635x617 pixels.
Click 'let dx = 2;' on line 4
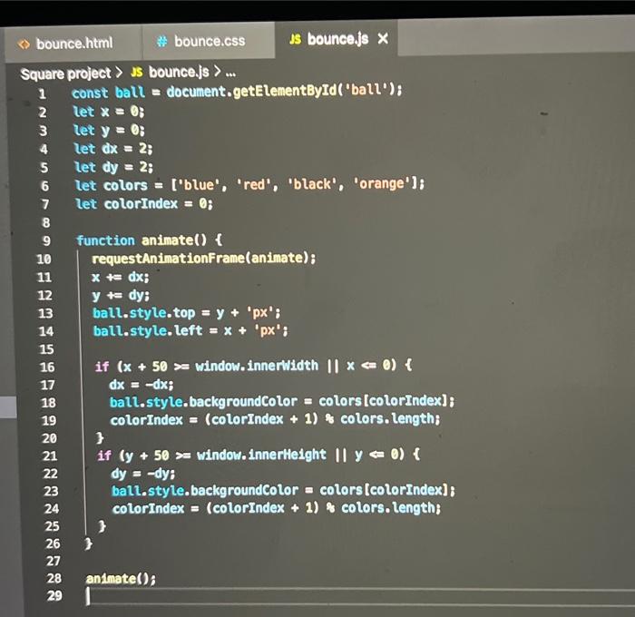pyautogui.click(x=113, y=149)
